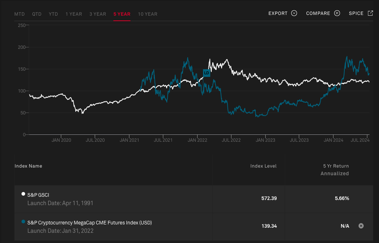Click the Index Level column header

point(263,166)
